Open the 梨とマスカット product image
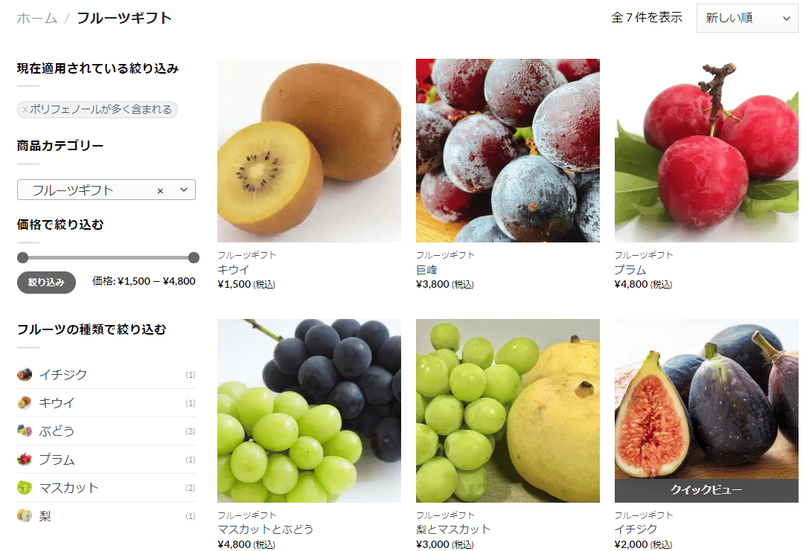Image resolution: width=806 pixels, height=551 pixels. (508, 410)
